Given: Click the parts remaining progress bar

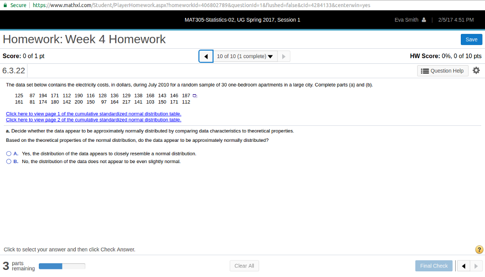Looking at the screenshot, I should point(62,266).
